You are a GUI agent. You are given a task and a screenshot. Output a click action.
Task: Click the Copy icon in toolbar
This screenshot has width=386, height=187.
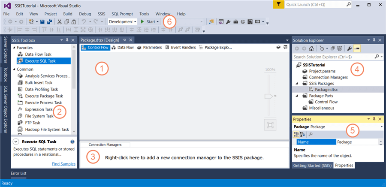[x=66, y=21]
